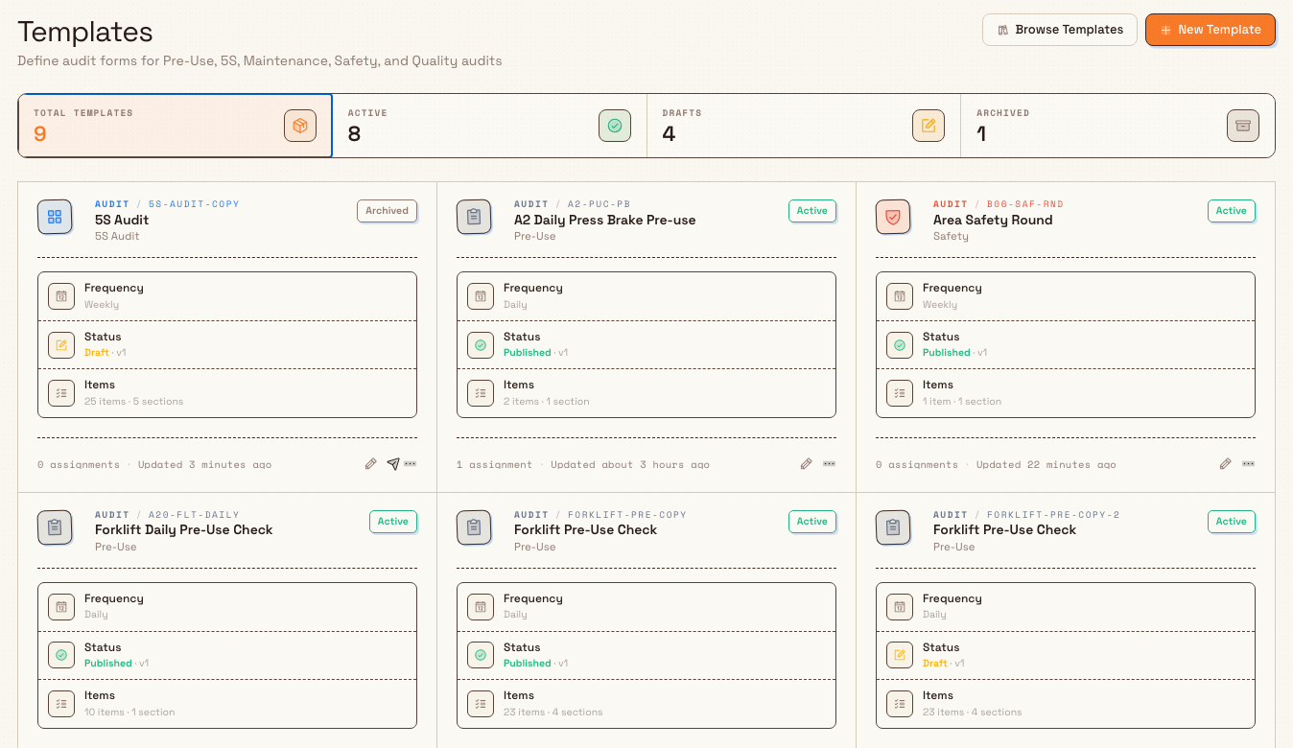Click Active badge on Area Safety Round

[1232, 211]
